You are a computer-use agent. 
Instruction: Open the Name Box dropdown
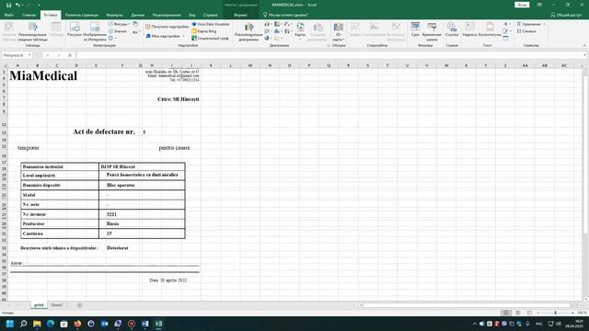29,55
